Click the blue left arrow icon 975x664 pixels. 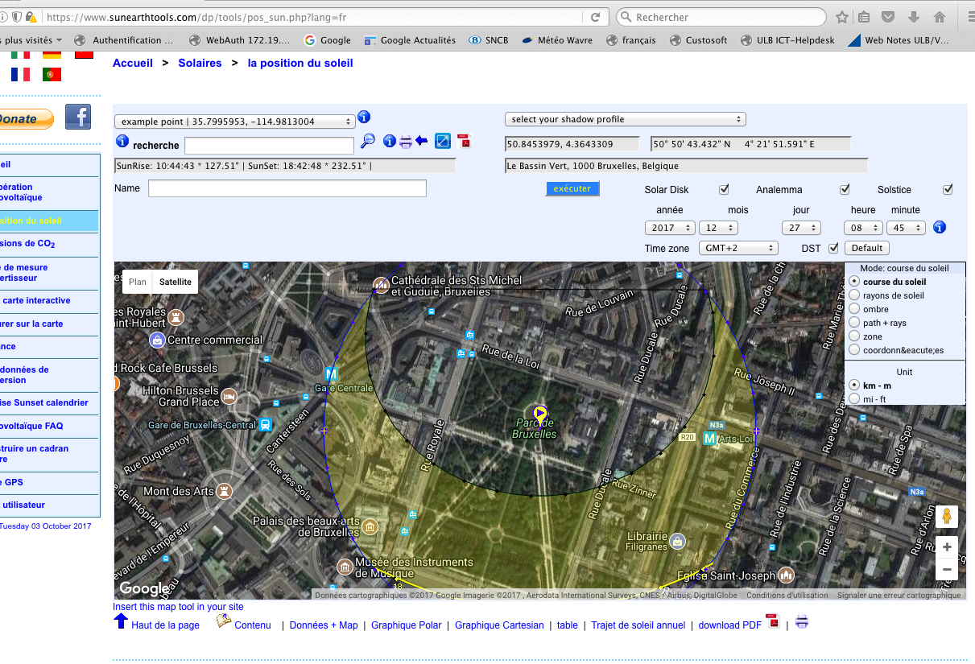[x=422, y=141]
